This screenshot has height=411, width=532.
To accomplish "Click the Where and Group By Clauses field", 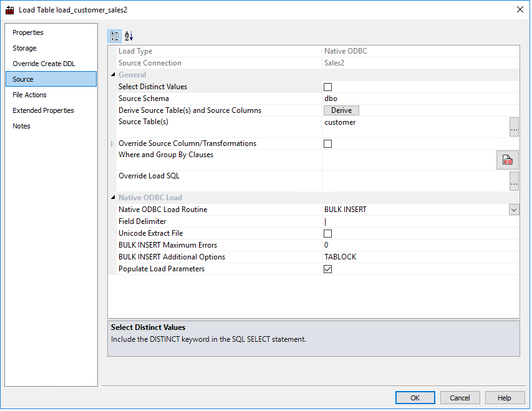I will pyautogui.click(x=409, y=160).
